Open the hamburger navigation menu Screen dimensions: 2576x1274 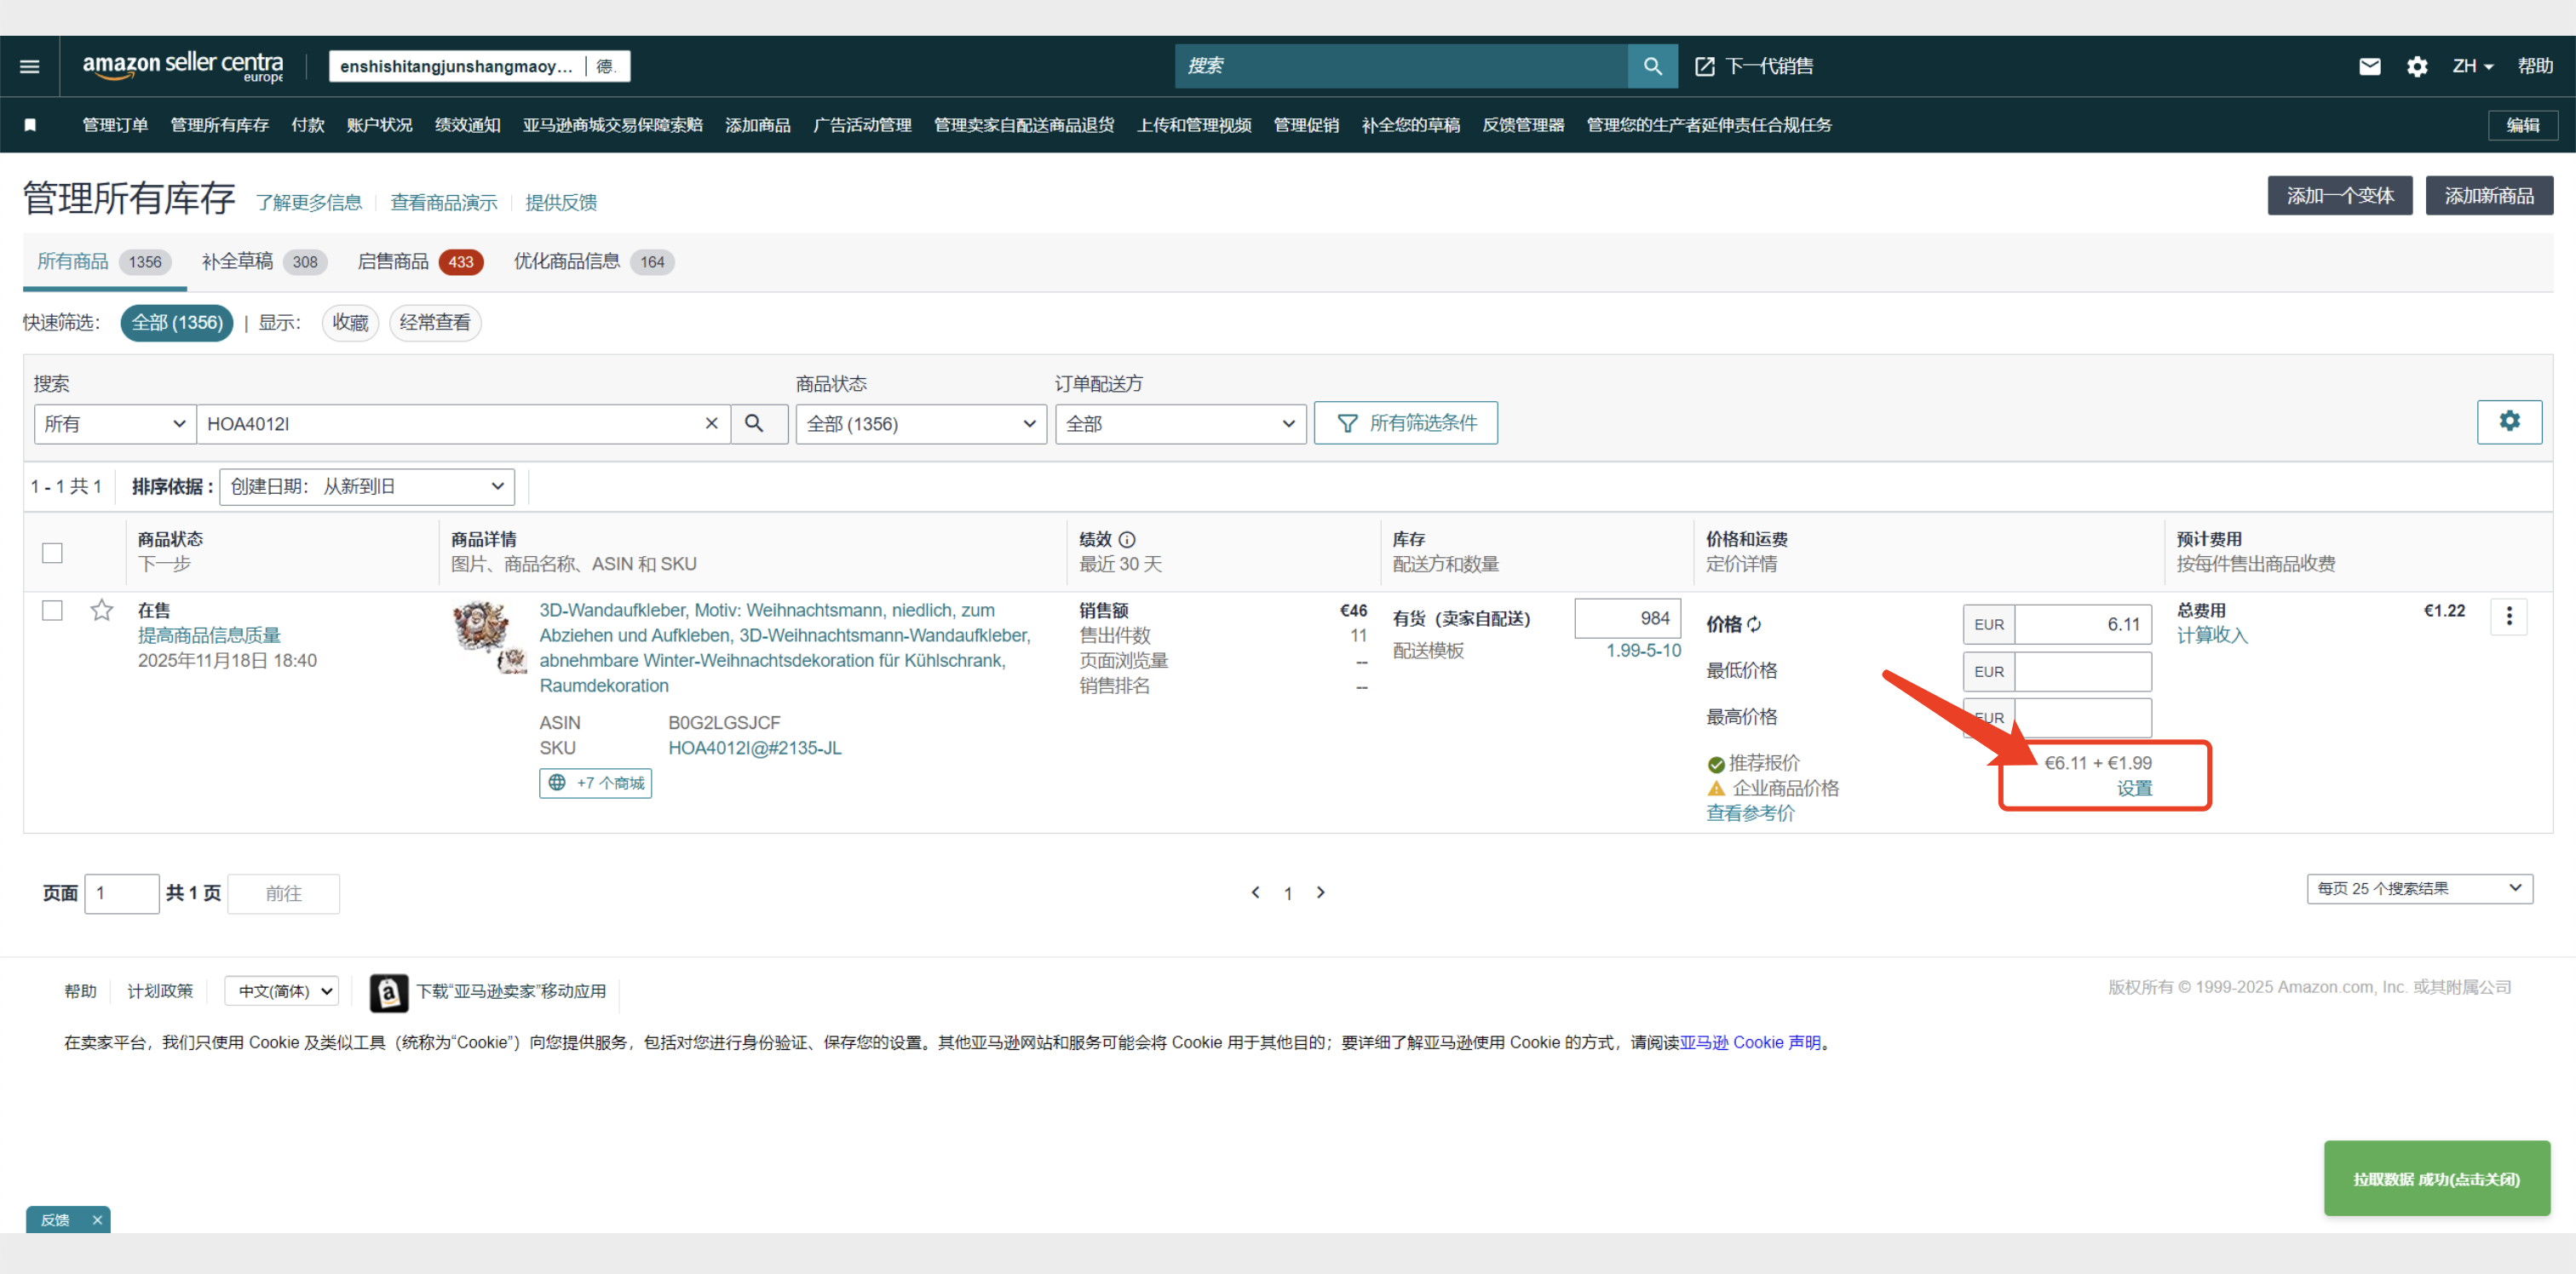[x=29, y=66]
